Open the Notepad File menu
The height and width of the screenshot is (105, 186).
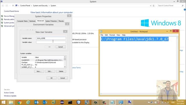(102, 35)
